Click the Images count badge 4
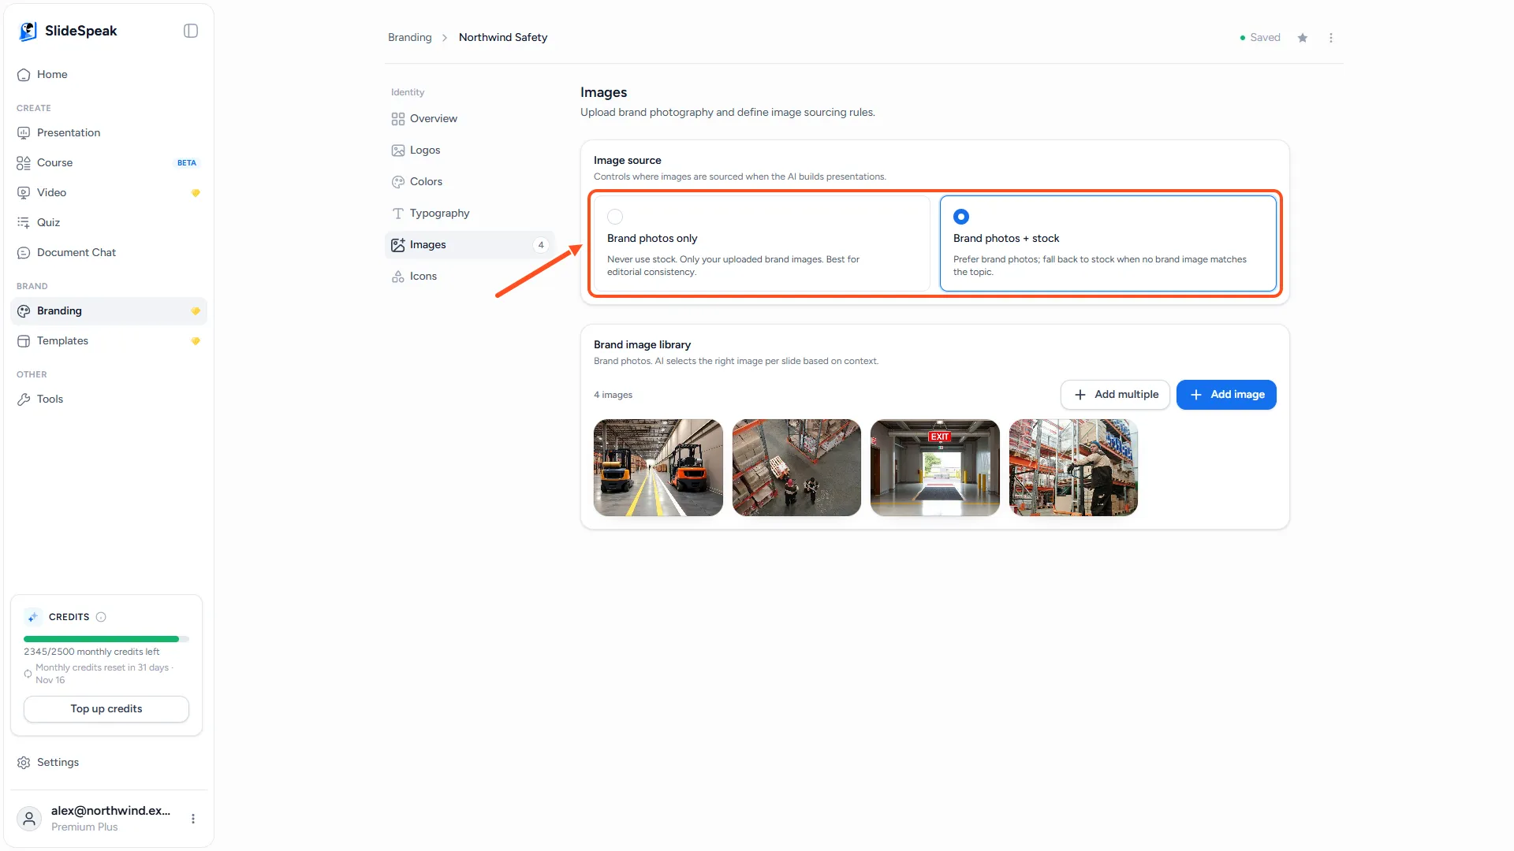 click(541, 245)
